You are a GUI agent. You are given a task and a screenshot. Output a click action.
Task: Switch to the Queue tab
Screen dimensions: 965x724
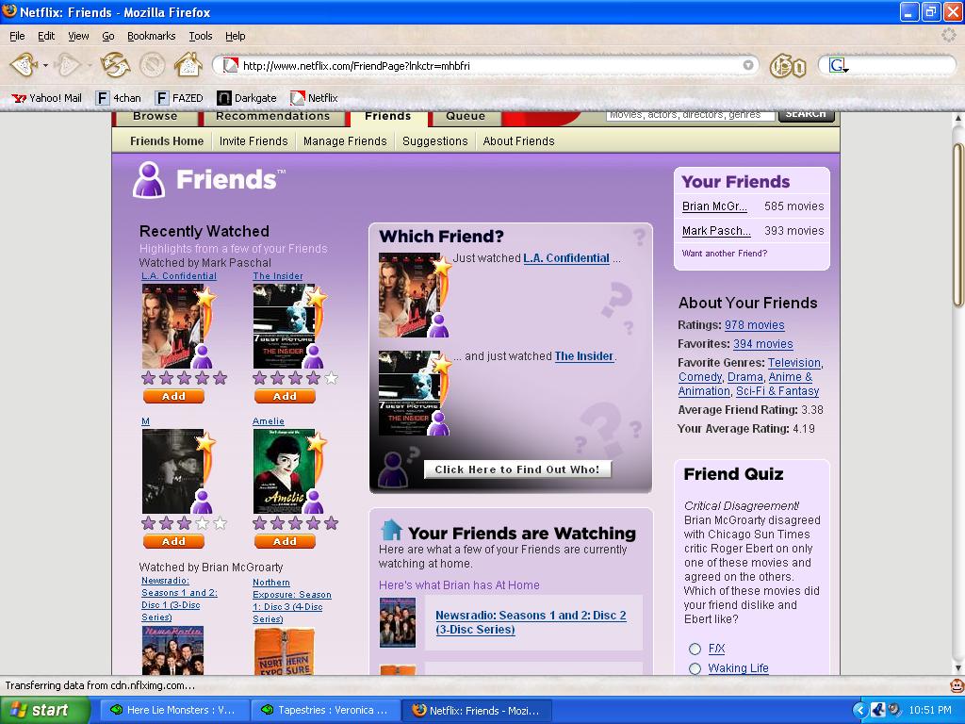466,117
